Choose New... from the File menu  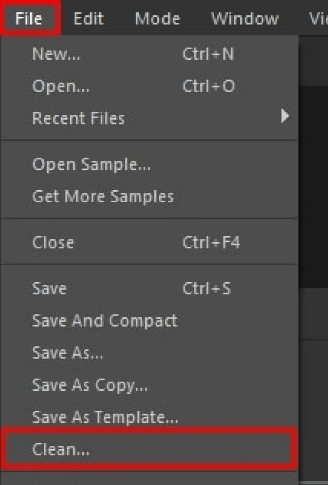[x=56, y=54]
